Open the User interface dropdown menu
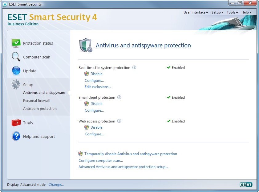 (x=196, y=12)
